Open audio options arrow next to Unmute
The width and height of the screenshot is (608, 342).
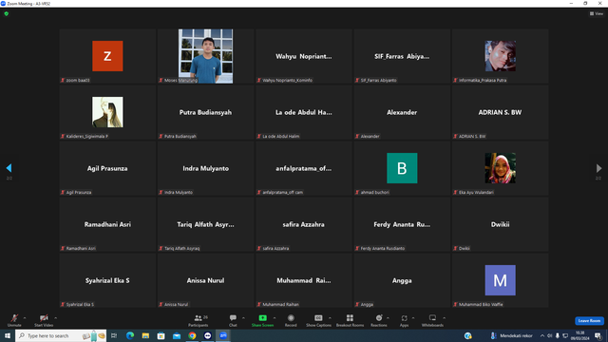pos(25,318)
